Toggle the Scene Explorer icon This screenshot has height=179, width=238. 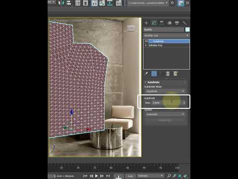pyautogui.click(x=78, y=3)
